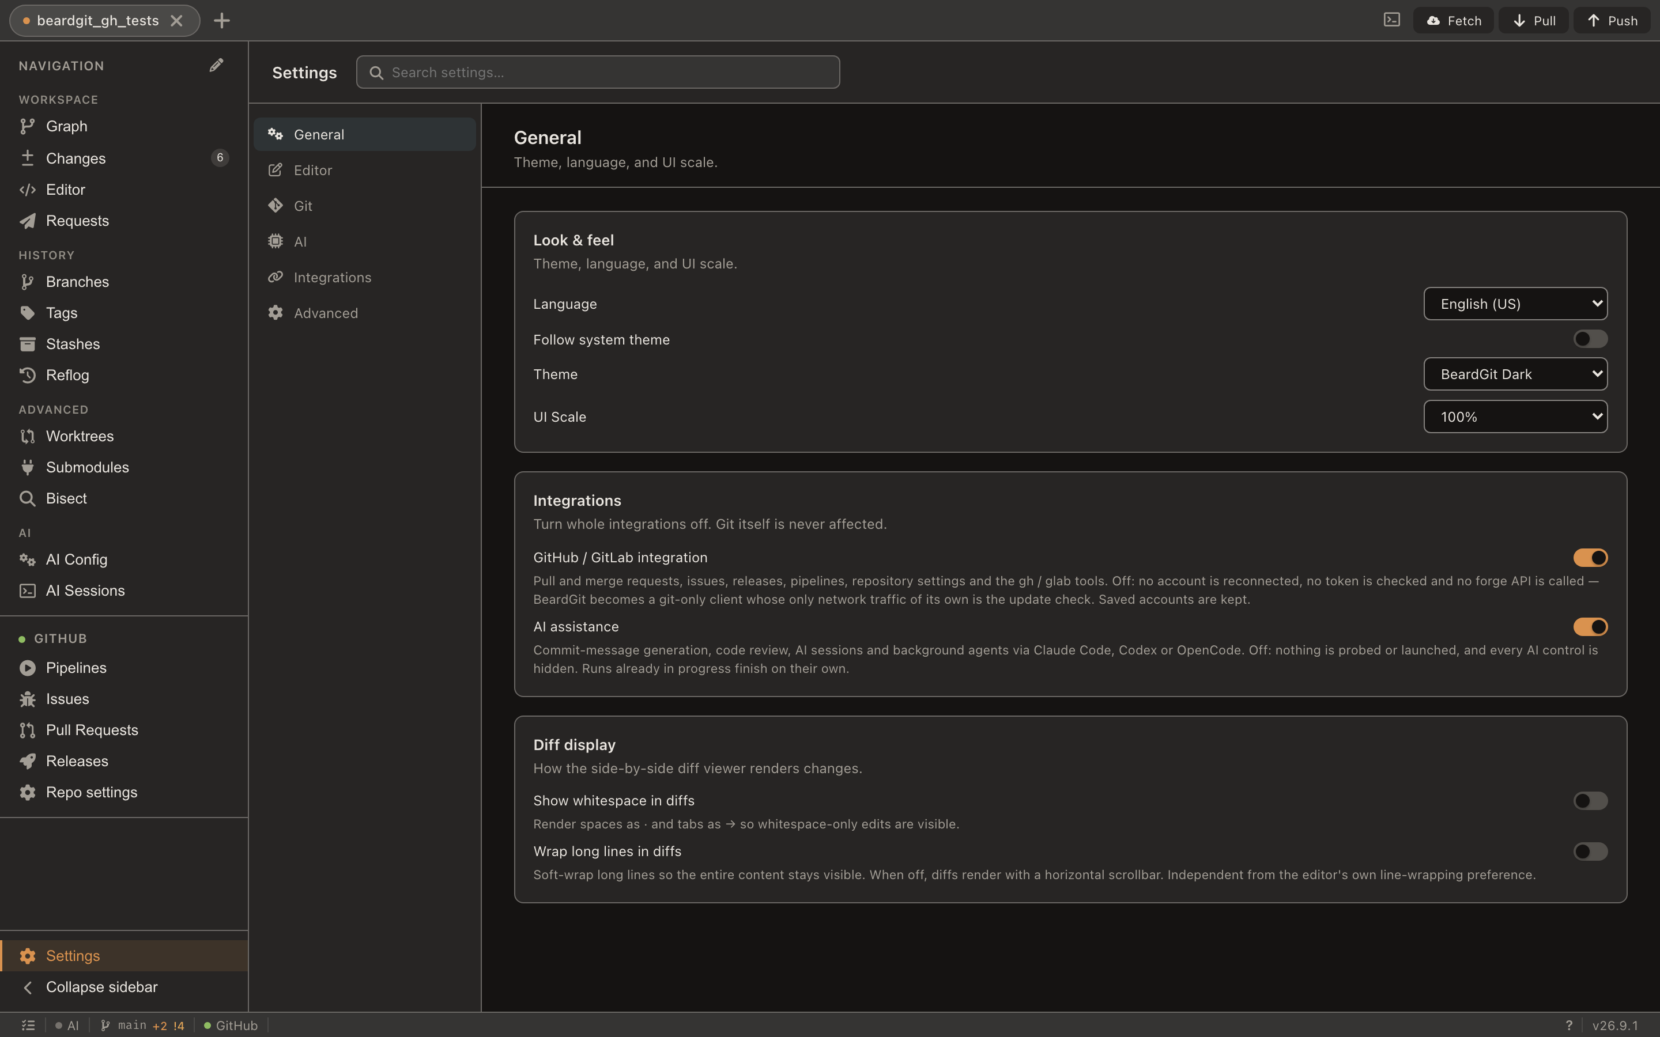This screenshot has width=1660, height=1037.
Task: Go to Changes in the sidebar
Action: point(124,158)
